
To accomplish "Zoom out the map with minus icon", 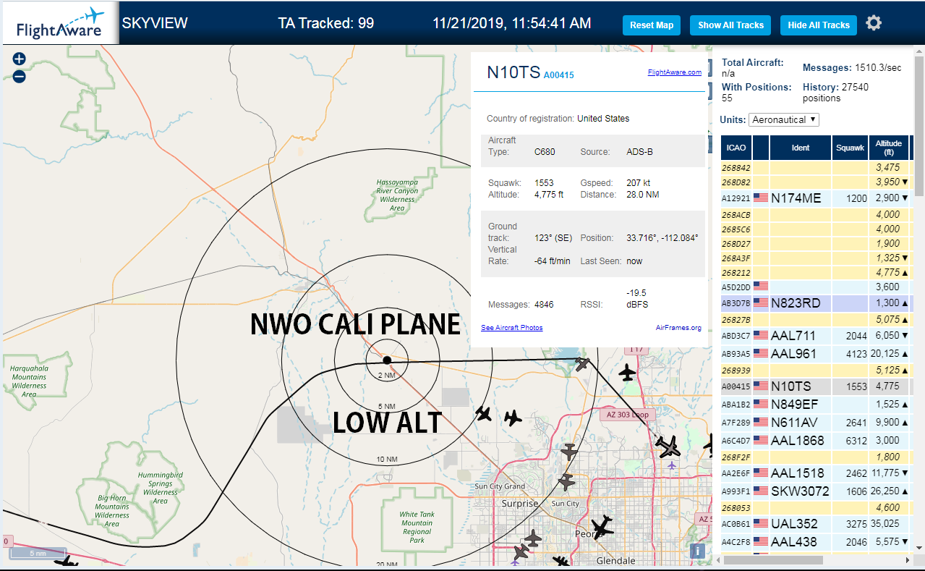I will (x=20, y=76).
